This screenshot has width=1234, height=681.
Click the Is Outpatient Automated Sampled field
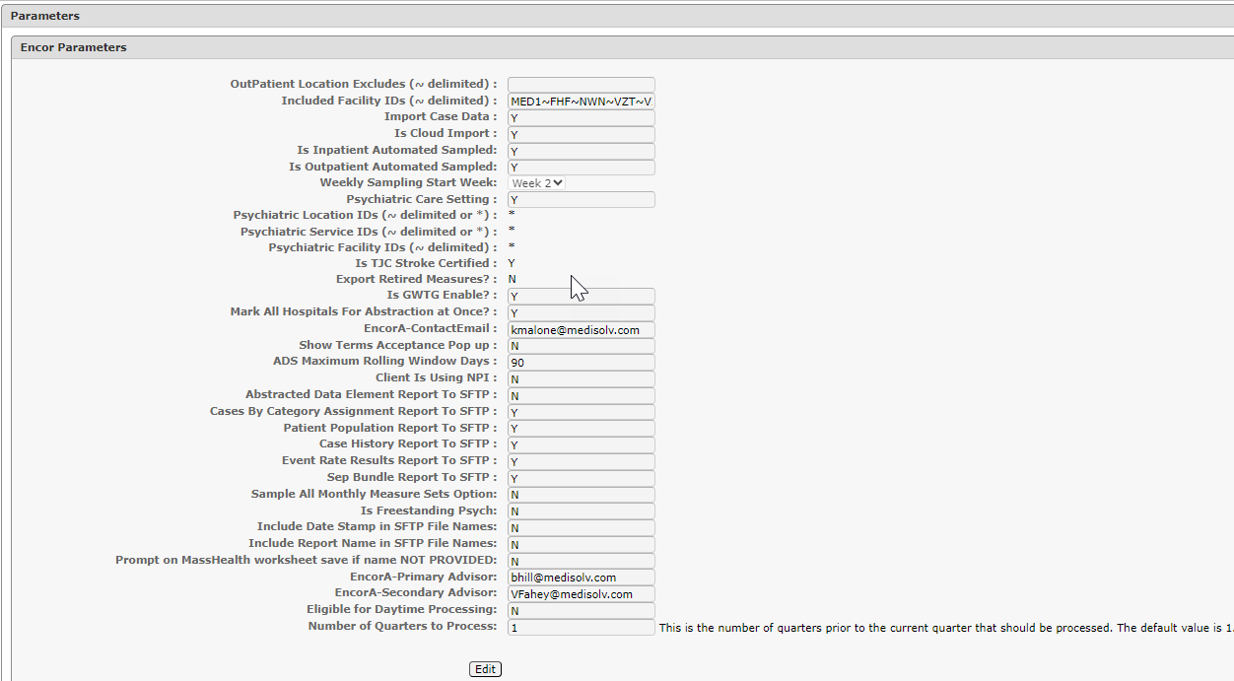tap(582, 168)
